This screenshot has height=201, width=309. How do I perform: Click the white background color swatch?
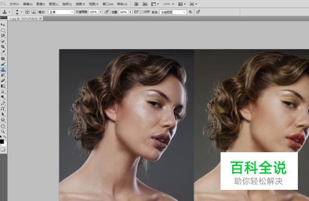tap(5, 144)
